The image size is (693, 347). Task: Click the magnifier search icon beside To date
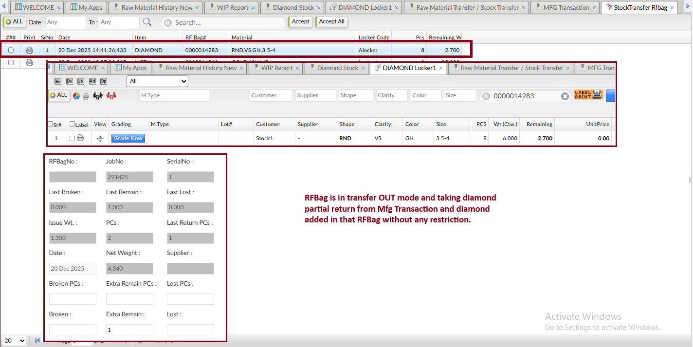pos(147,22)
